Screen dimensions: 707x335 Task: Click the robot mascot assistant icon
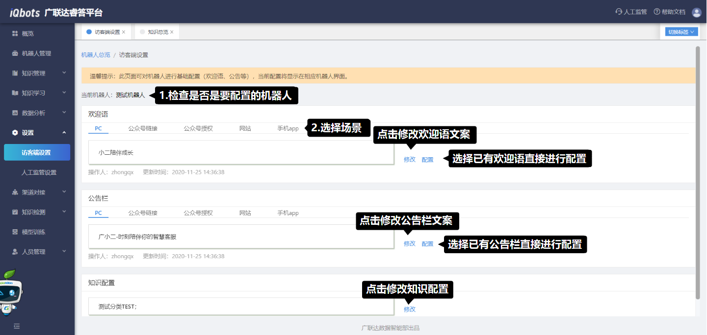click(11, 292)
